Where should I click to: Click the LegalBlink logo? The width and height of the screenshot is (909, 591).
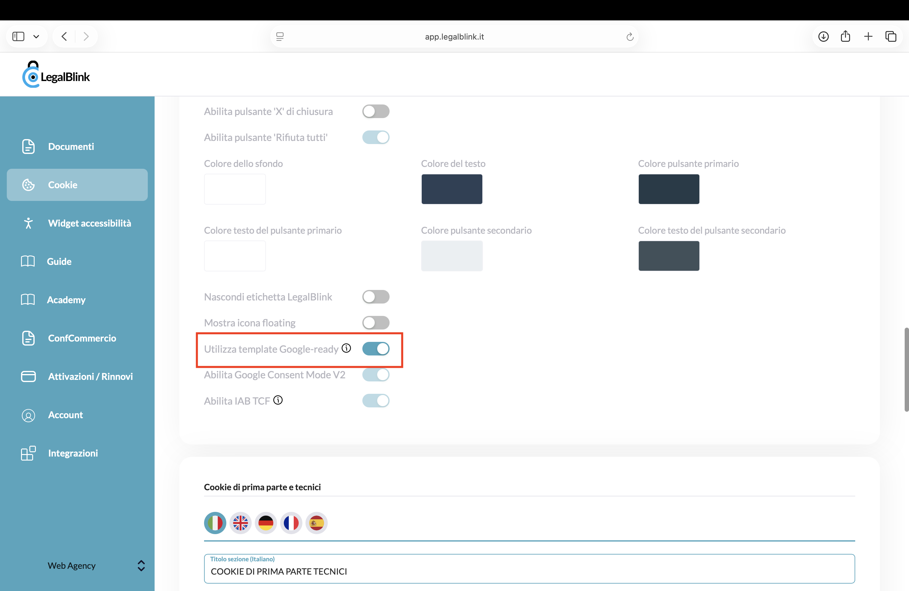pyautogui.click(x=56, y=74)
